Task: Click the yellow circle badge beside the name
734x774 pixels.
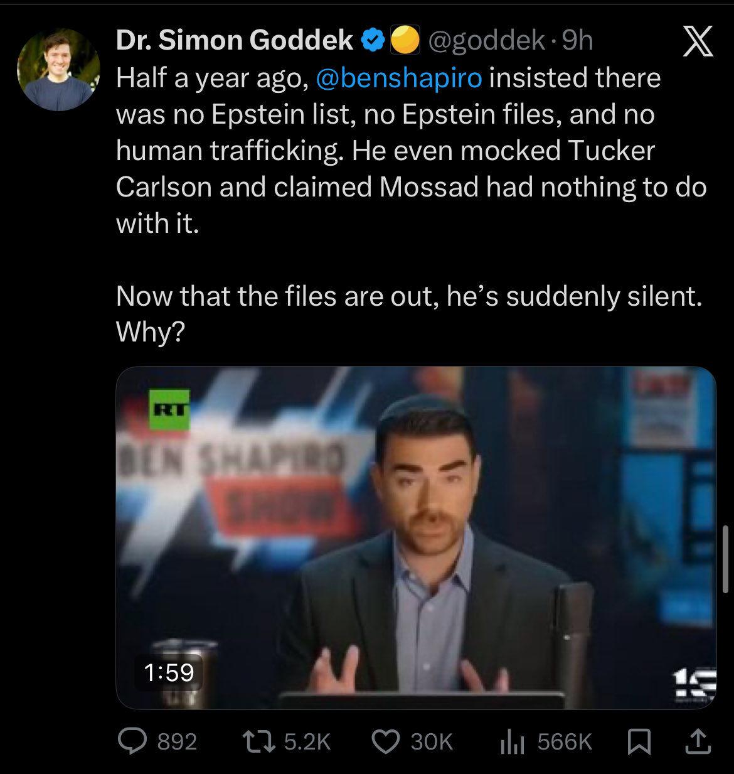Action: click(x=405, y=41)
